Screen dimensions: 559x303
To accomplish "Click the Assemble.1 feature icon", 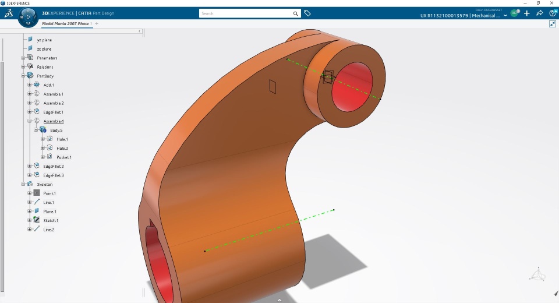I will [x=37, y=93].
